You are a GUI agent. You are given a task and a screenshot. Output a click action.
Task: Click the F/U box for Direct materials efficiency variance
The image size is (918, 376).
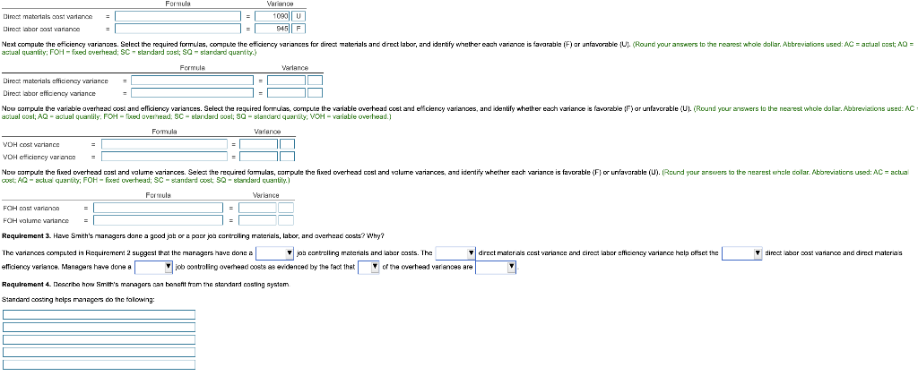[315, 81]
